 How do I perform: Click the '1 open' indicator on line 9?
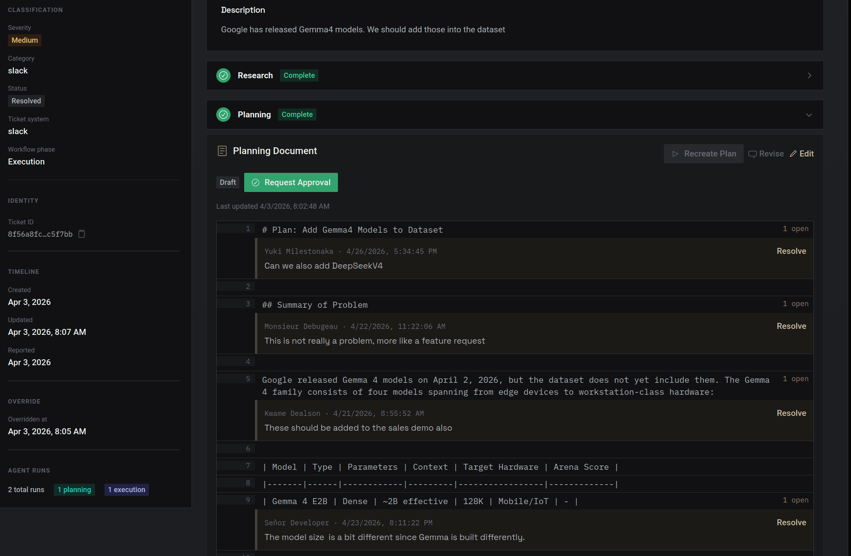[796, 500]
